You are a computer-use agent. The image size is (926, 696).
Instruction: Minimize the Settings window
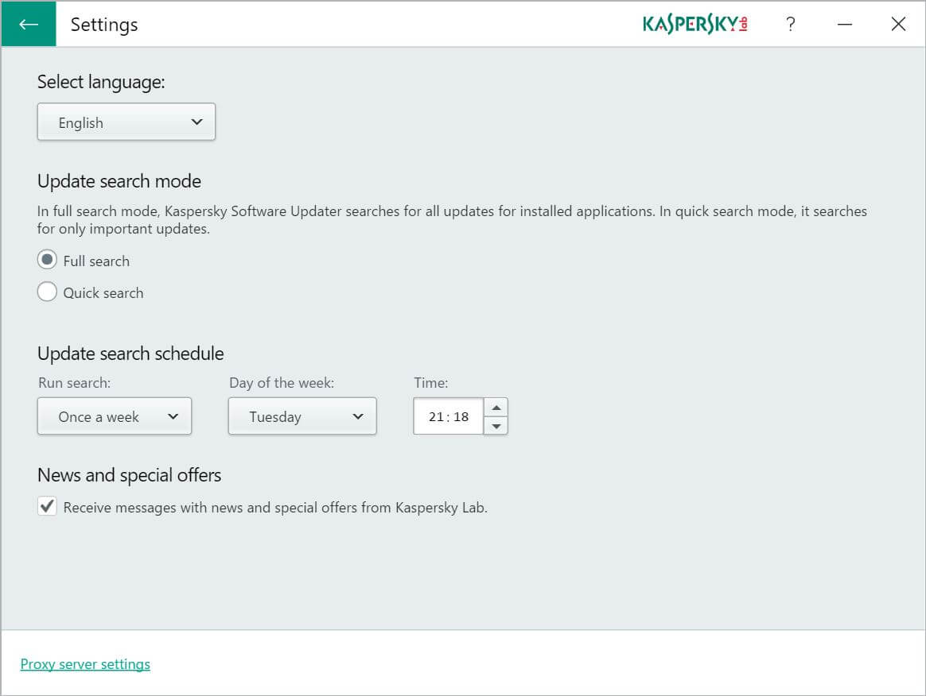845,24
